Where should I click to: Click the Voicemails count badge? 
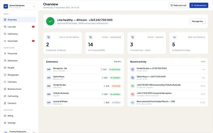click(33, 41)
